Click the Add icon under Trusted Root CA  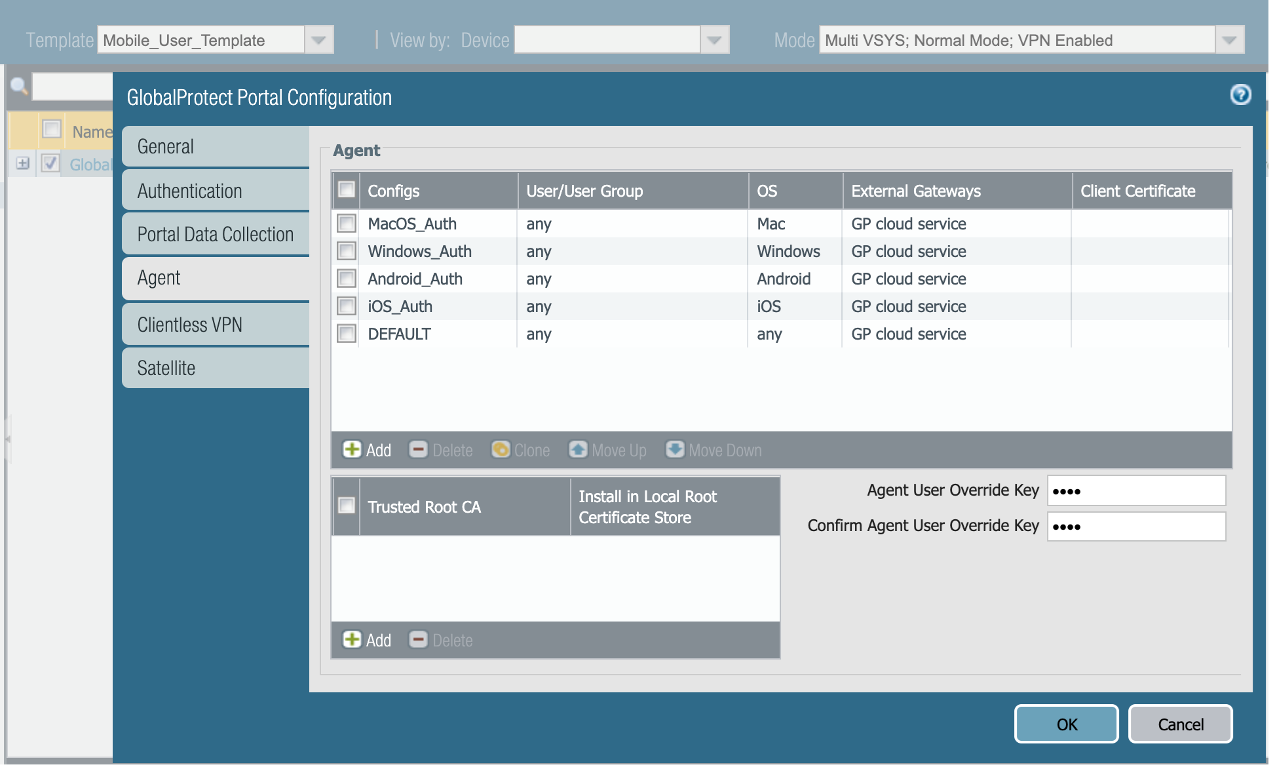[x=352, y=640]
